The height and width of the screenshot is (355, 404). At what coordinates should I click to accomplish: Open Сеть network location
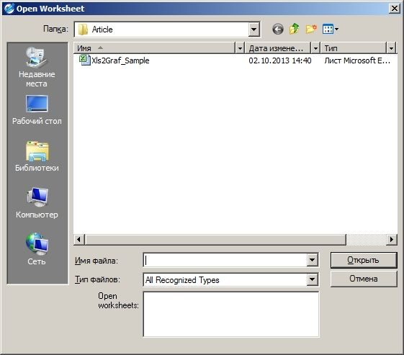[x=37, y=249]
